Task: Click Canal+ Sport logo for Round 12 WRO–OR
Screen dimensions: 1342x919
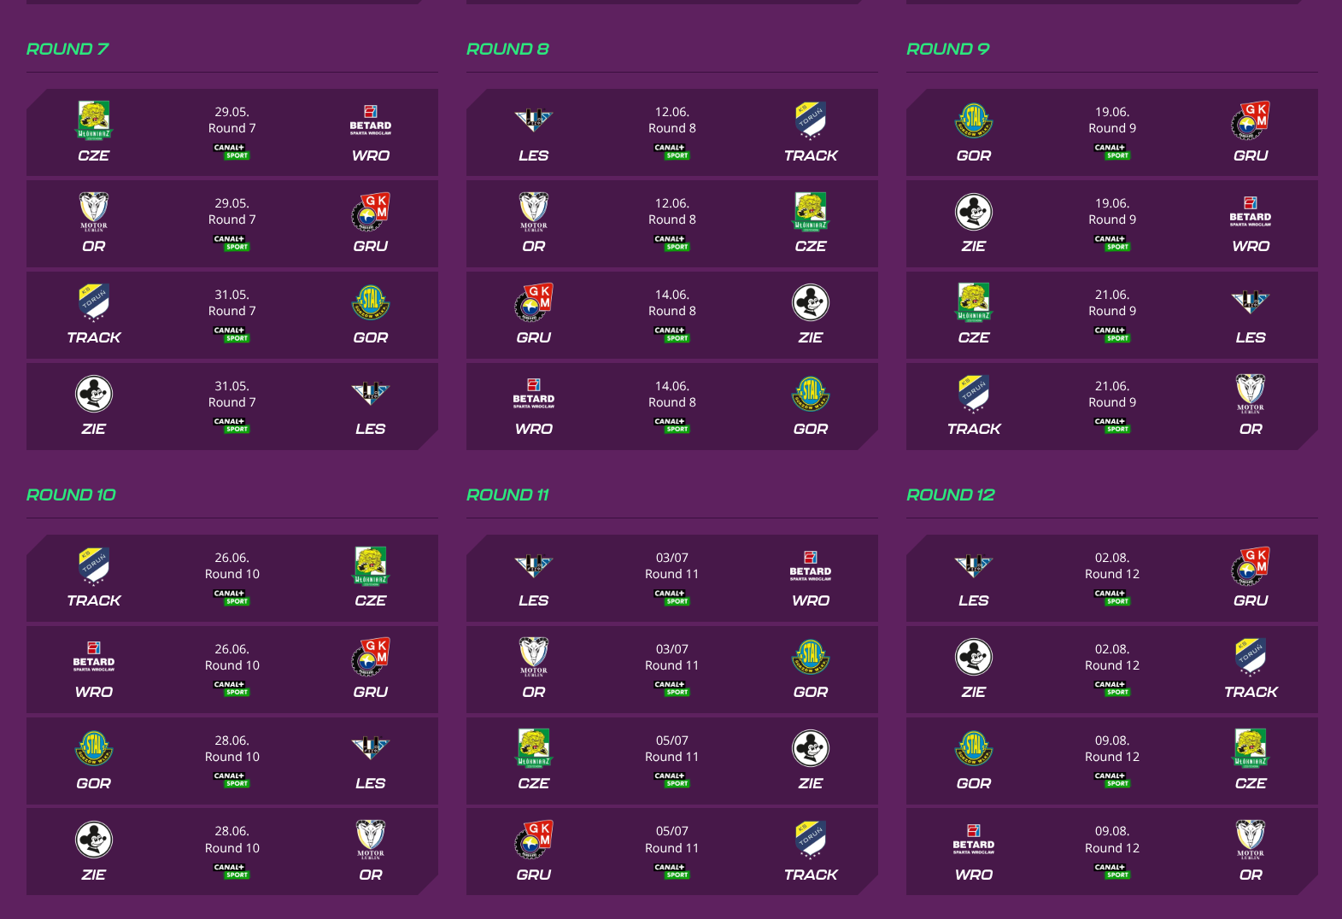Action: 1112,870
